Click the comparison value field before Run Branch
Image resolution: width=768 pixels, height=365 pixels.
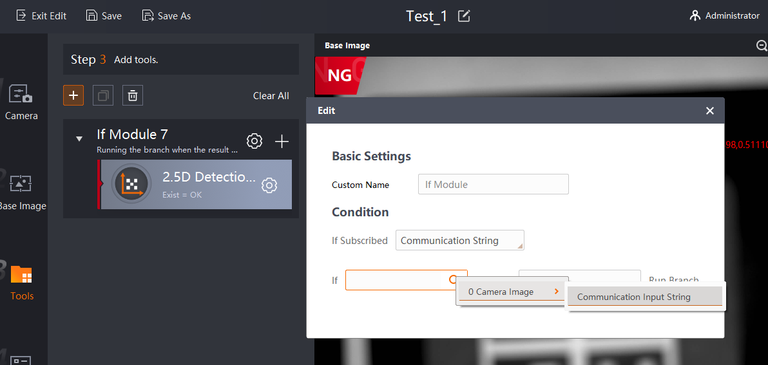pos(579,276)
